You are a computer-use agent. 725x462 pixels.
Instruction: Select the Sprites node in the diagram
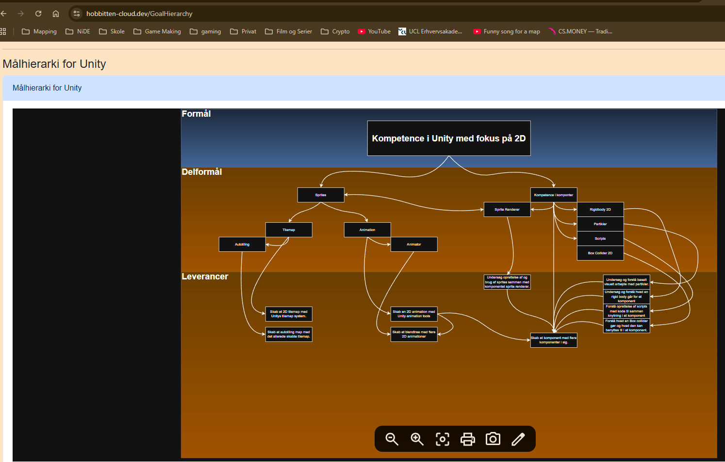pos(321,195)
